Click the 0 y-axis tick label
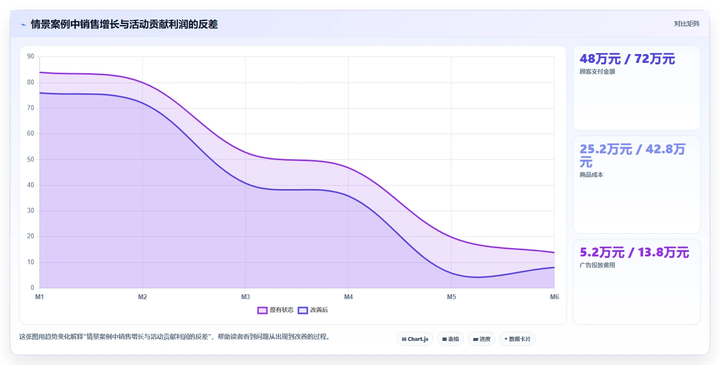Screen dimensions: 720x365 (32, 288)
